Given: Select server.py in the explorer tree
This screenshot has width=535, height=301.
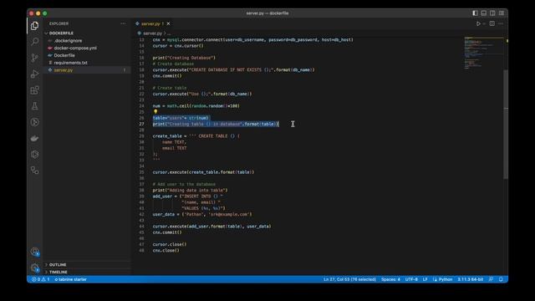Looking at the screenshot, I should 64,70.
